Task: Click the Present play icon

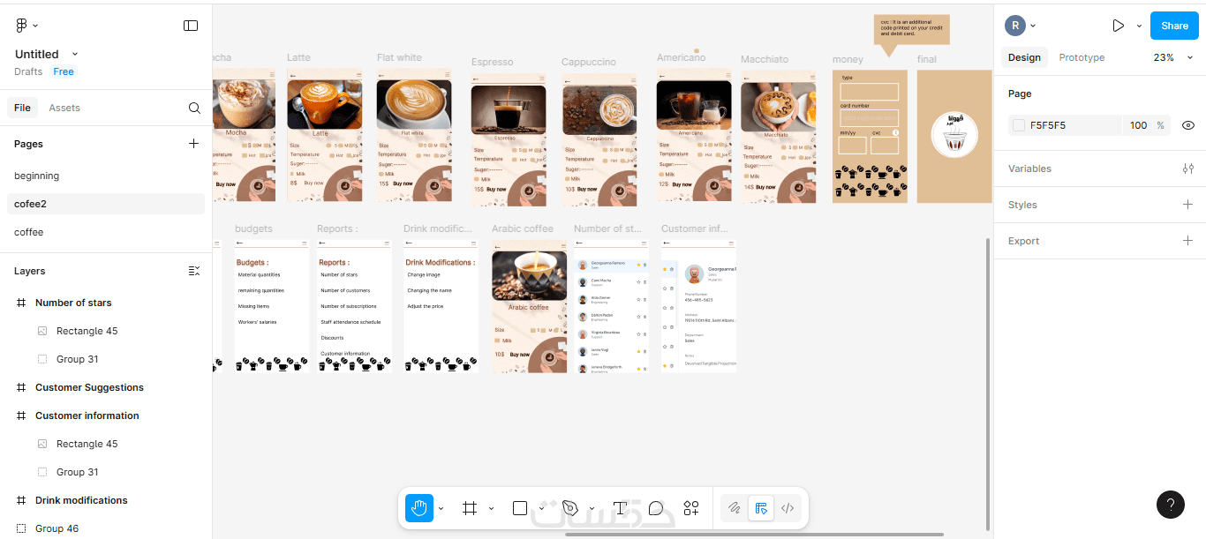Action: (1119, 26)
